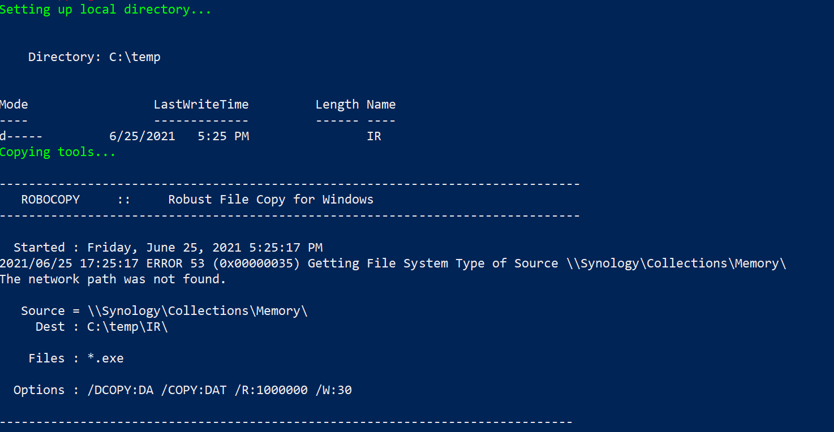Click the 'Copying tools...' green status line
Viewport: 834px width, 432px height.
[x=58, y=152]
